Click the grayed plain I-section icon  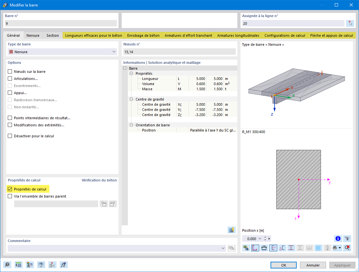[300, 248]
